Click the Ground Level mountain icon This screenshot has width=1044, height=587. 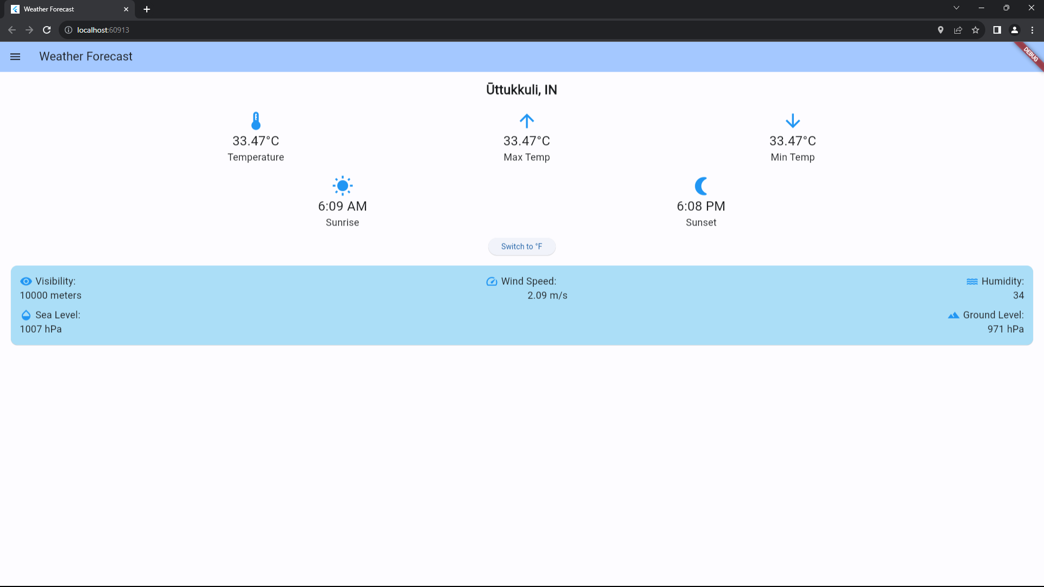pos(953,315)
